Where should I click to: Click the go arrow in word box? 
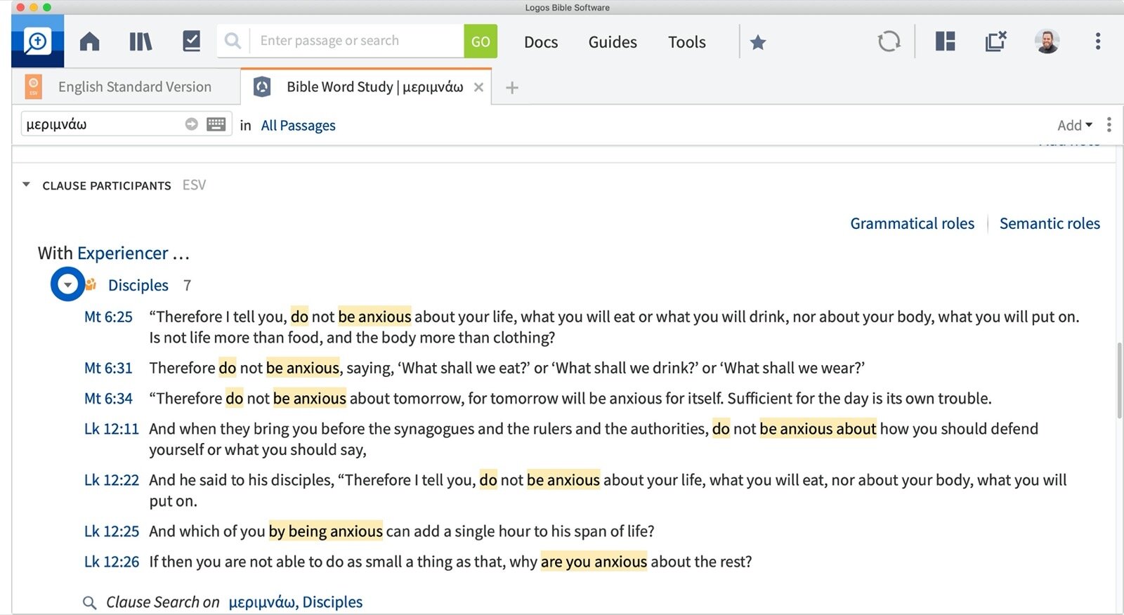191,124
